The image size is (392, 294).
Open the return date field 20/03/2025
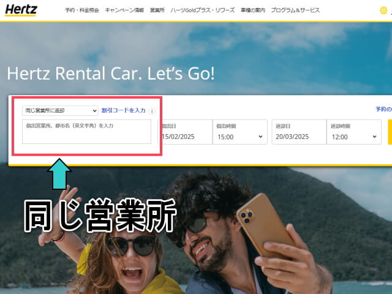[300, 132]
